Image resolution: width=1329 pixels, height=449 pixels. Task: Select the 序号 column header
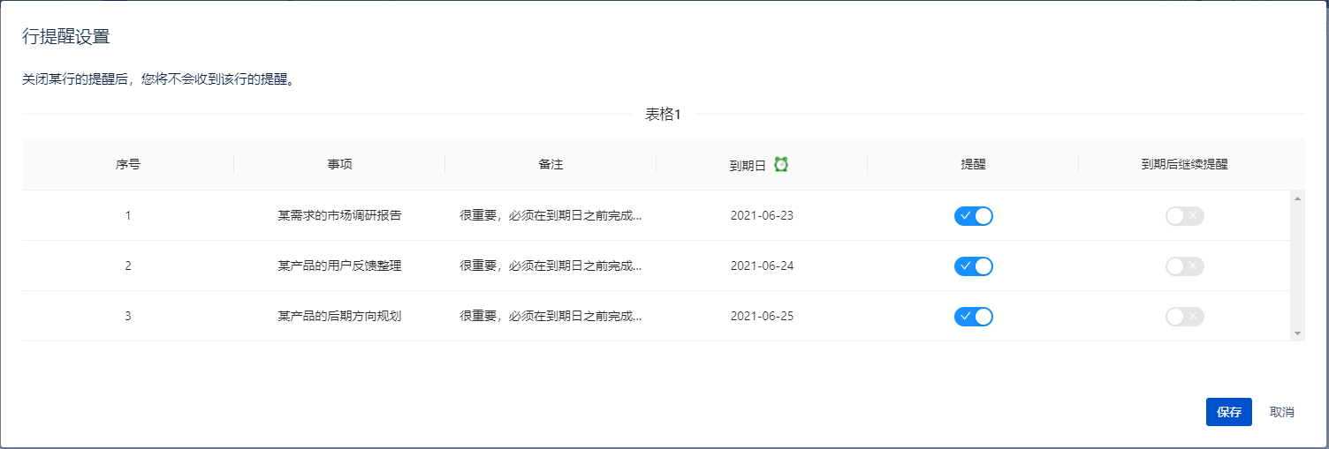point(127,165)
